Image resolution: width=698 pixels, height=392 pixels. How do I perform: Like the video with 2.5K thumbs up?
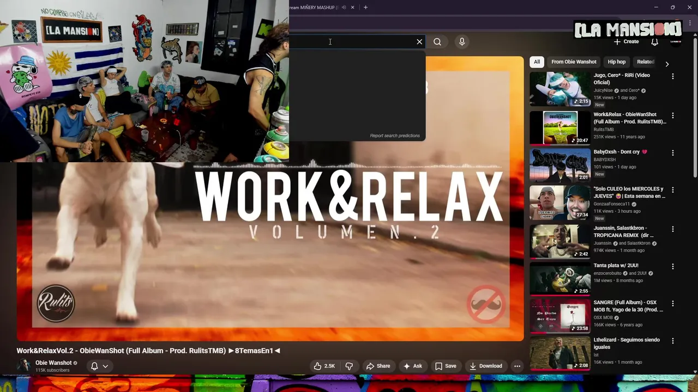(x=324, y=366)
